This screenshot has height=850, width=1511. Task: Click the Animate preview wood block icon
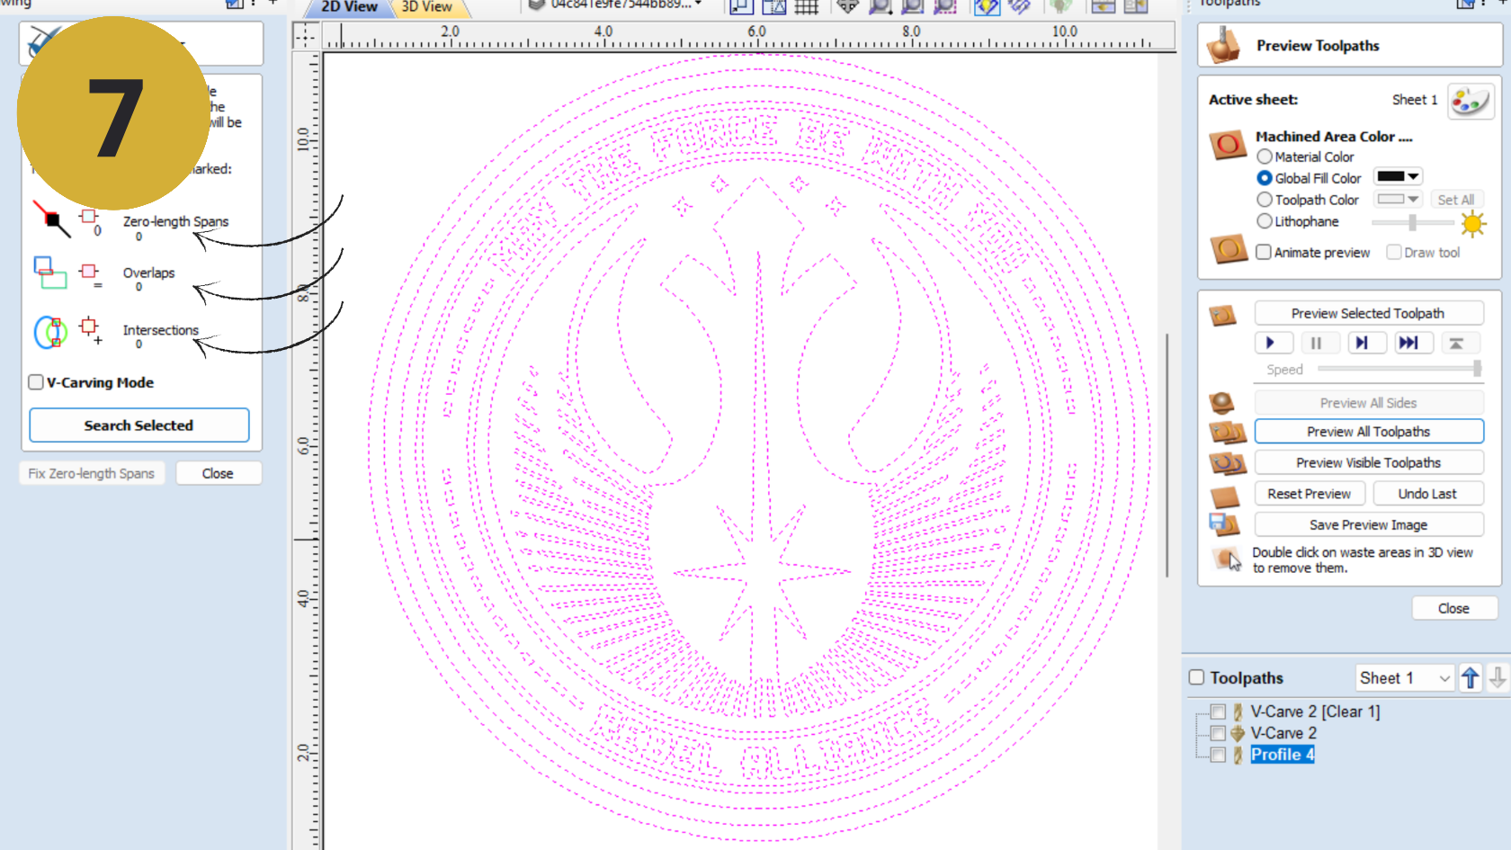tap(1228, 249)
